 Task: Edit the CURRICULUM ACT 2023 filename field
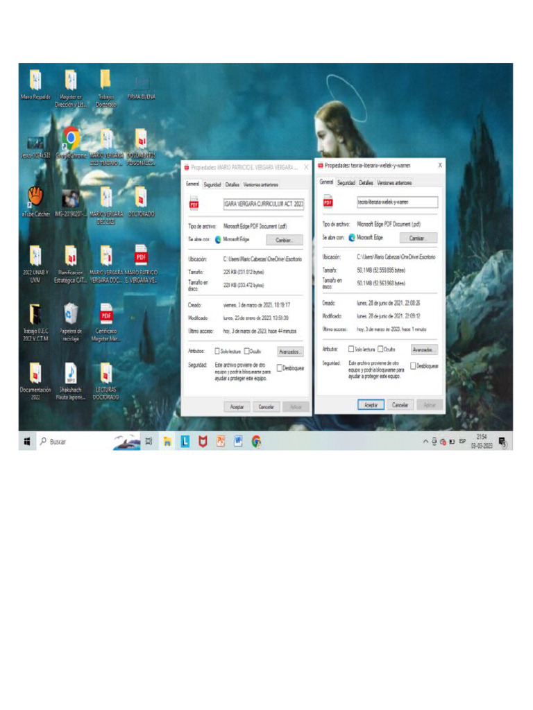click(x=264, y=205)
